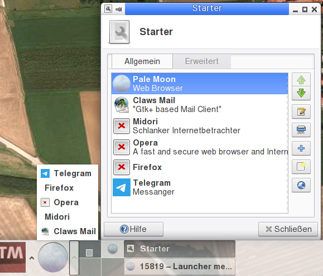323x276 pixels.
Task: Select the Firefox entry in the list
Action: (199, 167)
